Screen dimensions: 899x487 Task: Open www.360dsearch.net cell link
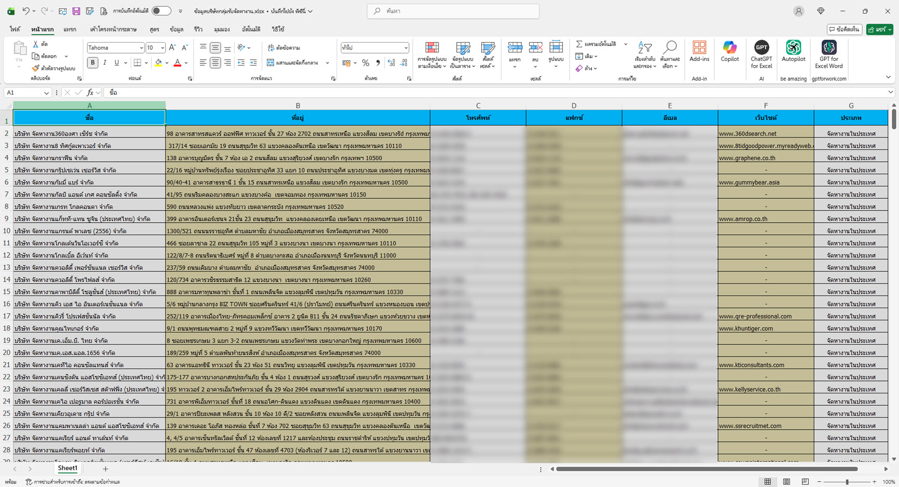748,134
